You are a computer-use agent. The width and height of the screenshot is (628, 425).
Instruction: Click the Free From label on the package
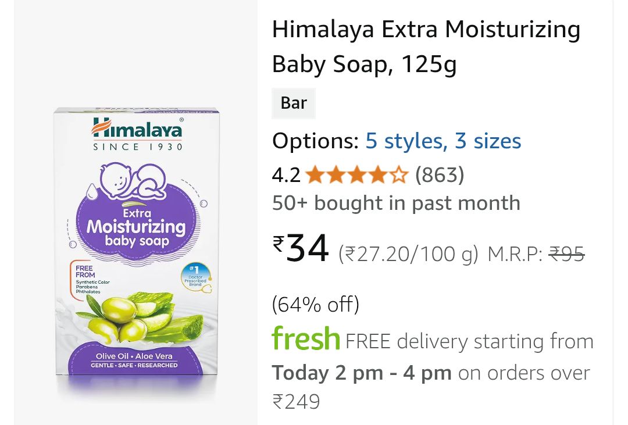click(85, 272)
